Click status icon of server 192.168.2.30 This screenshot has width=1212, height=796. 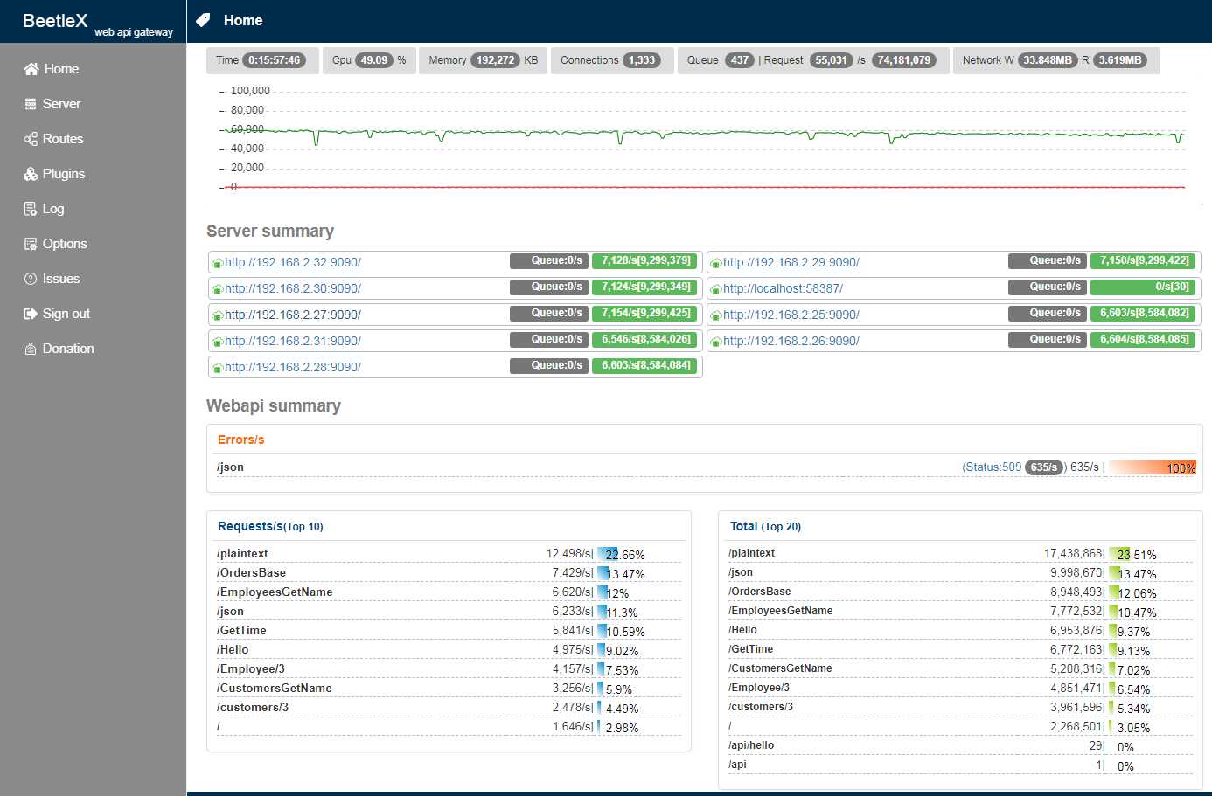point(217,289)
